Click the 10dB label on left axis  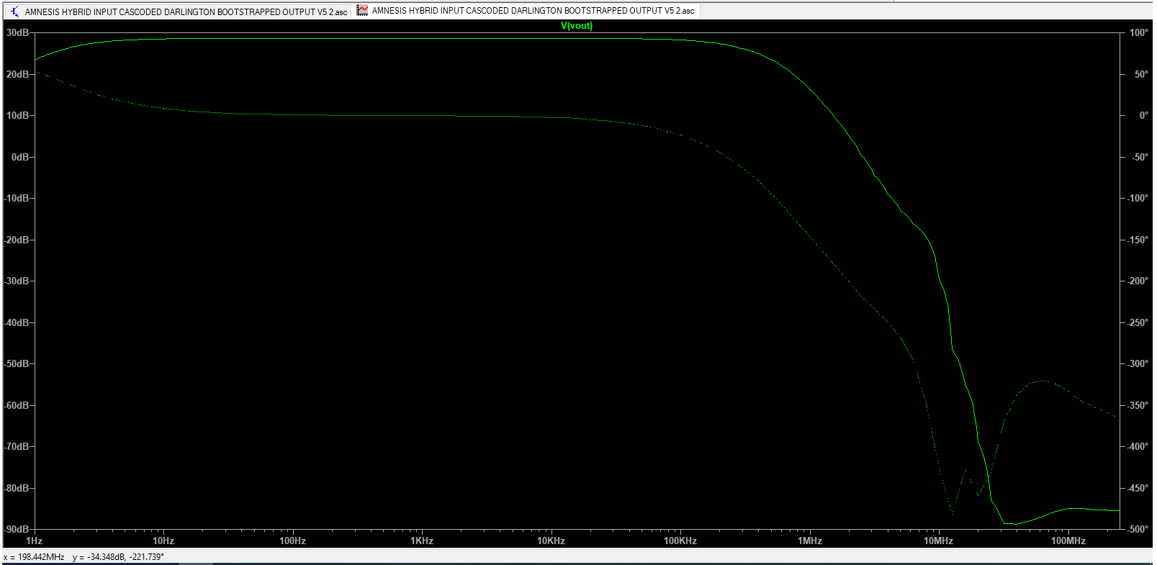[x=17, y=115]
